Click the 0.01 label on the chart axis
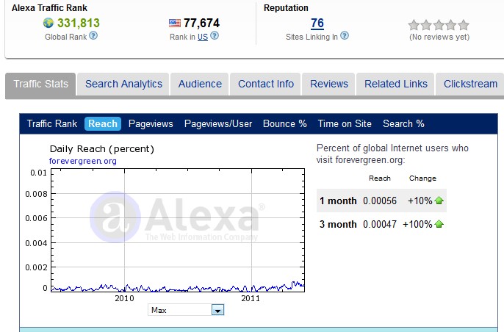Image resolution: width=504 pixels, height=332 pixels. [x=38, y=173]
